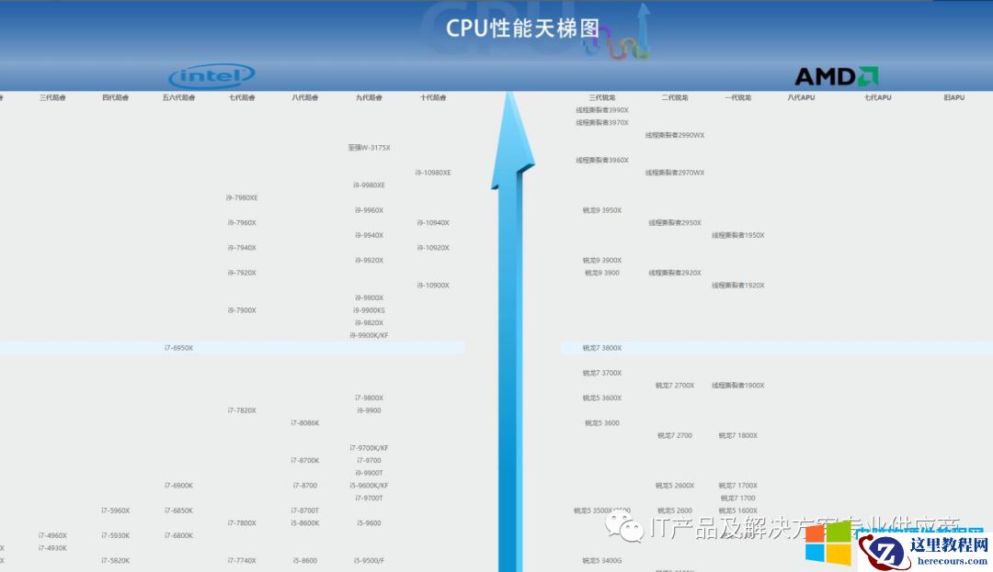Click the 锐龙7 3800X entry
This screenshot has width=993, height=572.
click(602, 348)
